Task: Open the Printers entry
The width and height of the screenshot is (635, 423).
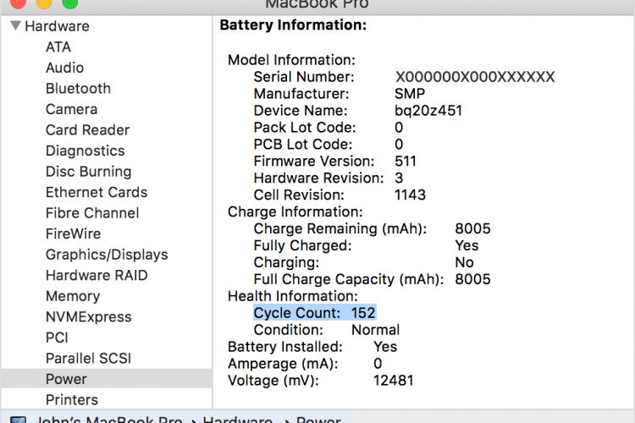Action: [72, 400]
